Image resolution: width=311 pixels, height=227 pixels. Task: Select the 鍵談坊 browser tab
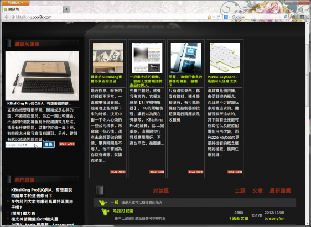click(33, 9)
